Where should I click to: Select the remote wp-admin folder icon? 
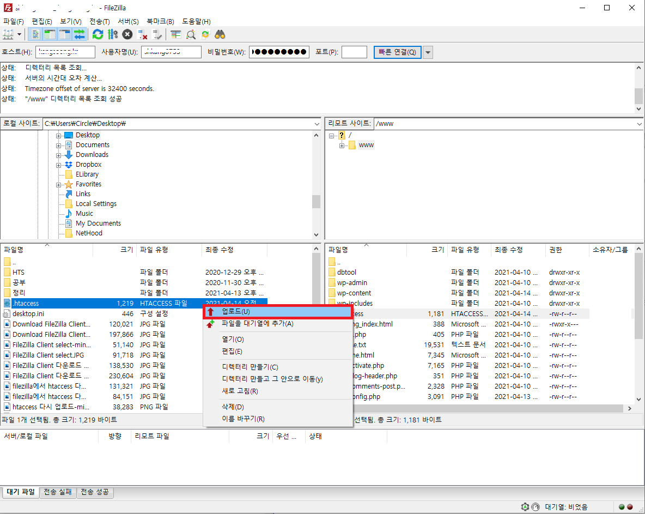(332, 283)
